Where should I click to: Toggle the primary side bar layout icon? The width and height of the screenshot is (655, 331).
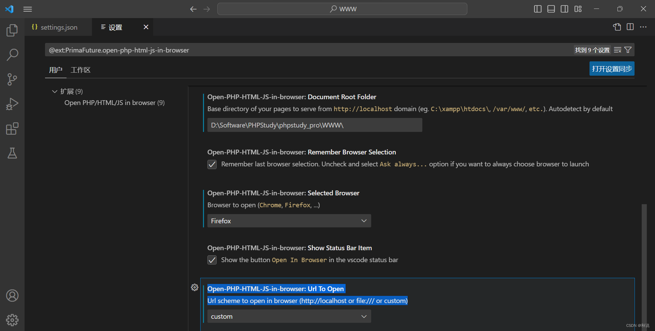538,9
